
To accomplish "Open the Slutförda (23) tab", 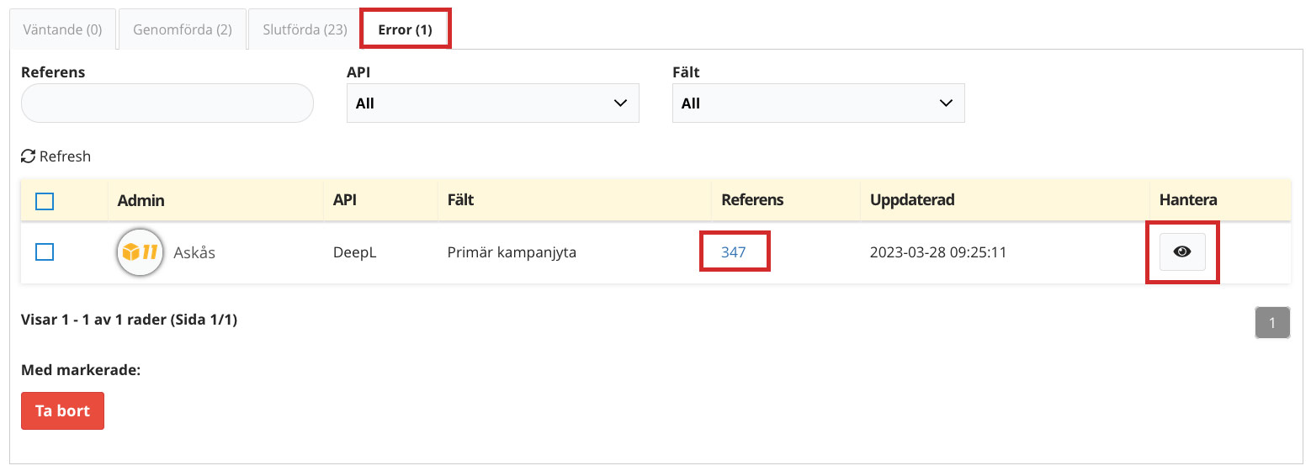I will pyautogui.click(x=305, y=29).
